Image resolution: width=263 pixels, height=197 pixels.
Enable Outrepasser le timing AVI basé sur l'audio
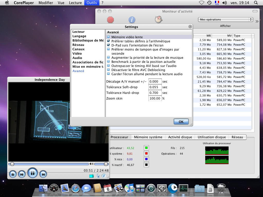pos(108,65)
